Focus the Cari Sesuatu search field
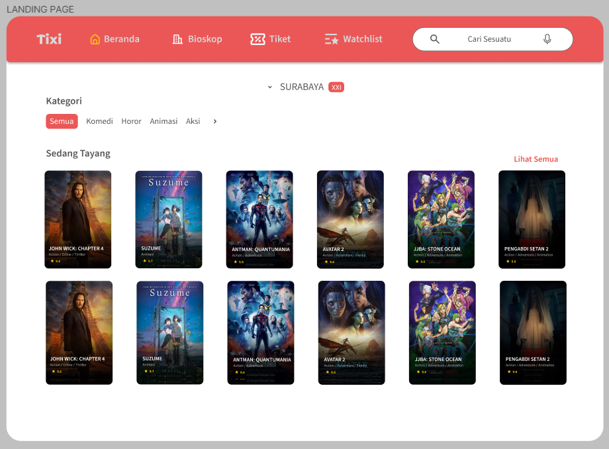Screen dimensions: 609x449 tap(492, 39)
